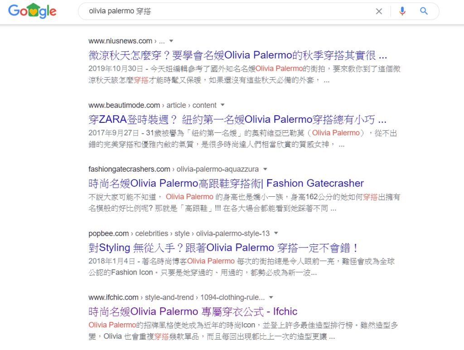Click the search box containing olivia palermo
The width and height of the screenshot is (464, 350).
(x=227, y=11)
